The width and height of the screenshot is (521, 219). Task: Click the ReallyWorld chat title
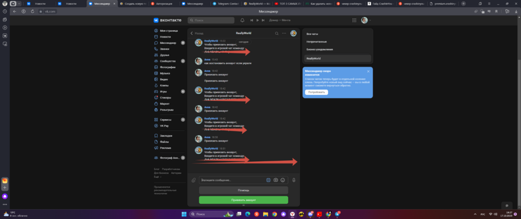coord(243,33)
